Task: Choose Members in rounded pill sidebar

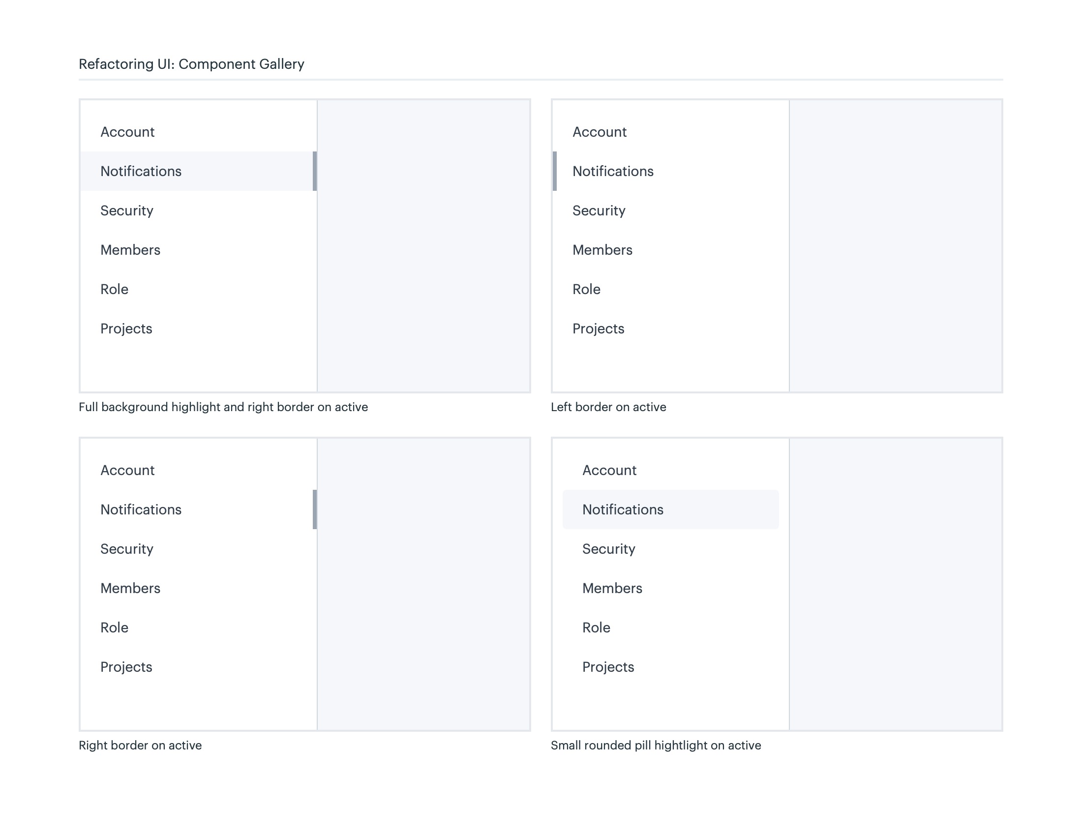Action: [612, 588]
